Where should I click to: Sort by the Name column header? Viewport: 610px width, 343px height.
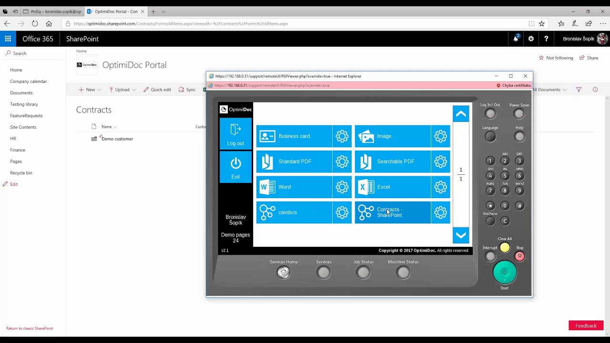109,127
